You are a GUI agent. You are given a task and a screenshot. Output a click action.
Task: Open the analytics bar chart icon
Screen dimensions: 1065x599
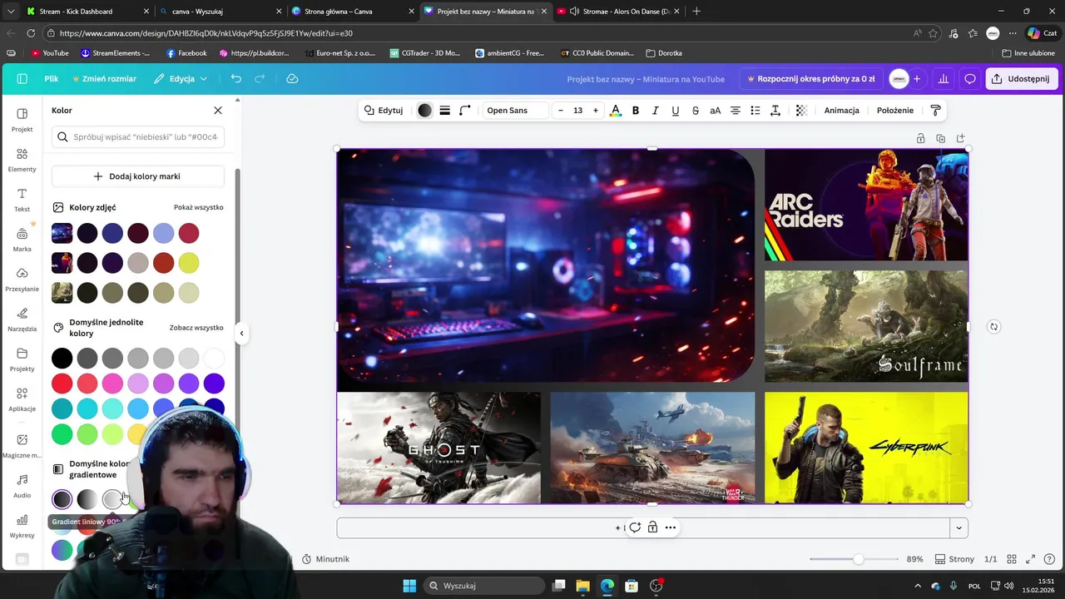pos(944,79)
